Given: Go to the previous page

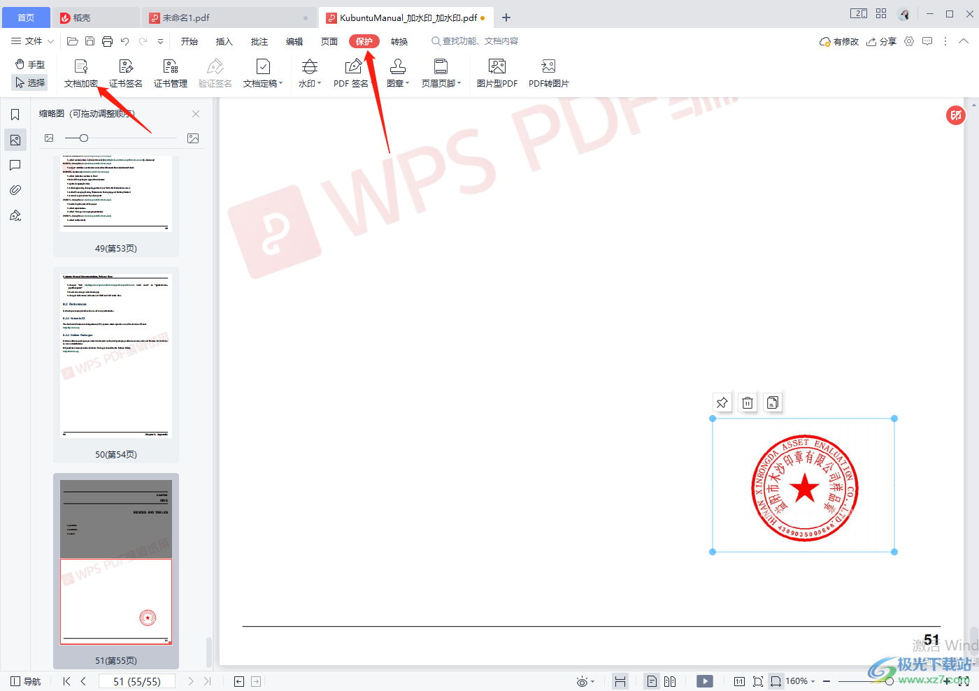Looking at the screenshot, I should tap(83, 681).
